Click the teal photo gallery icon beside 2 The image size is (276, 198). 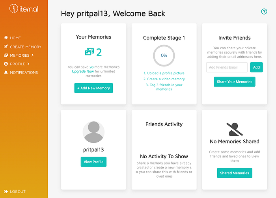pyautogui.click(x=90, y=52)
